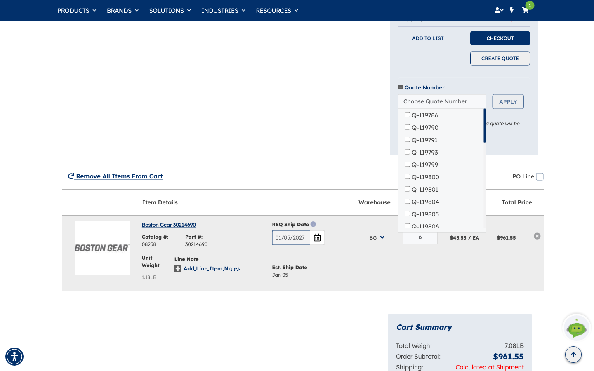Image resolution: width=594 pixels, height=371 pixels.
Task: Open the user account icon menu
Action: click(499, 10)
